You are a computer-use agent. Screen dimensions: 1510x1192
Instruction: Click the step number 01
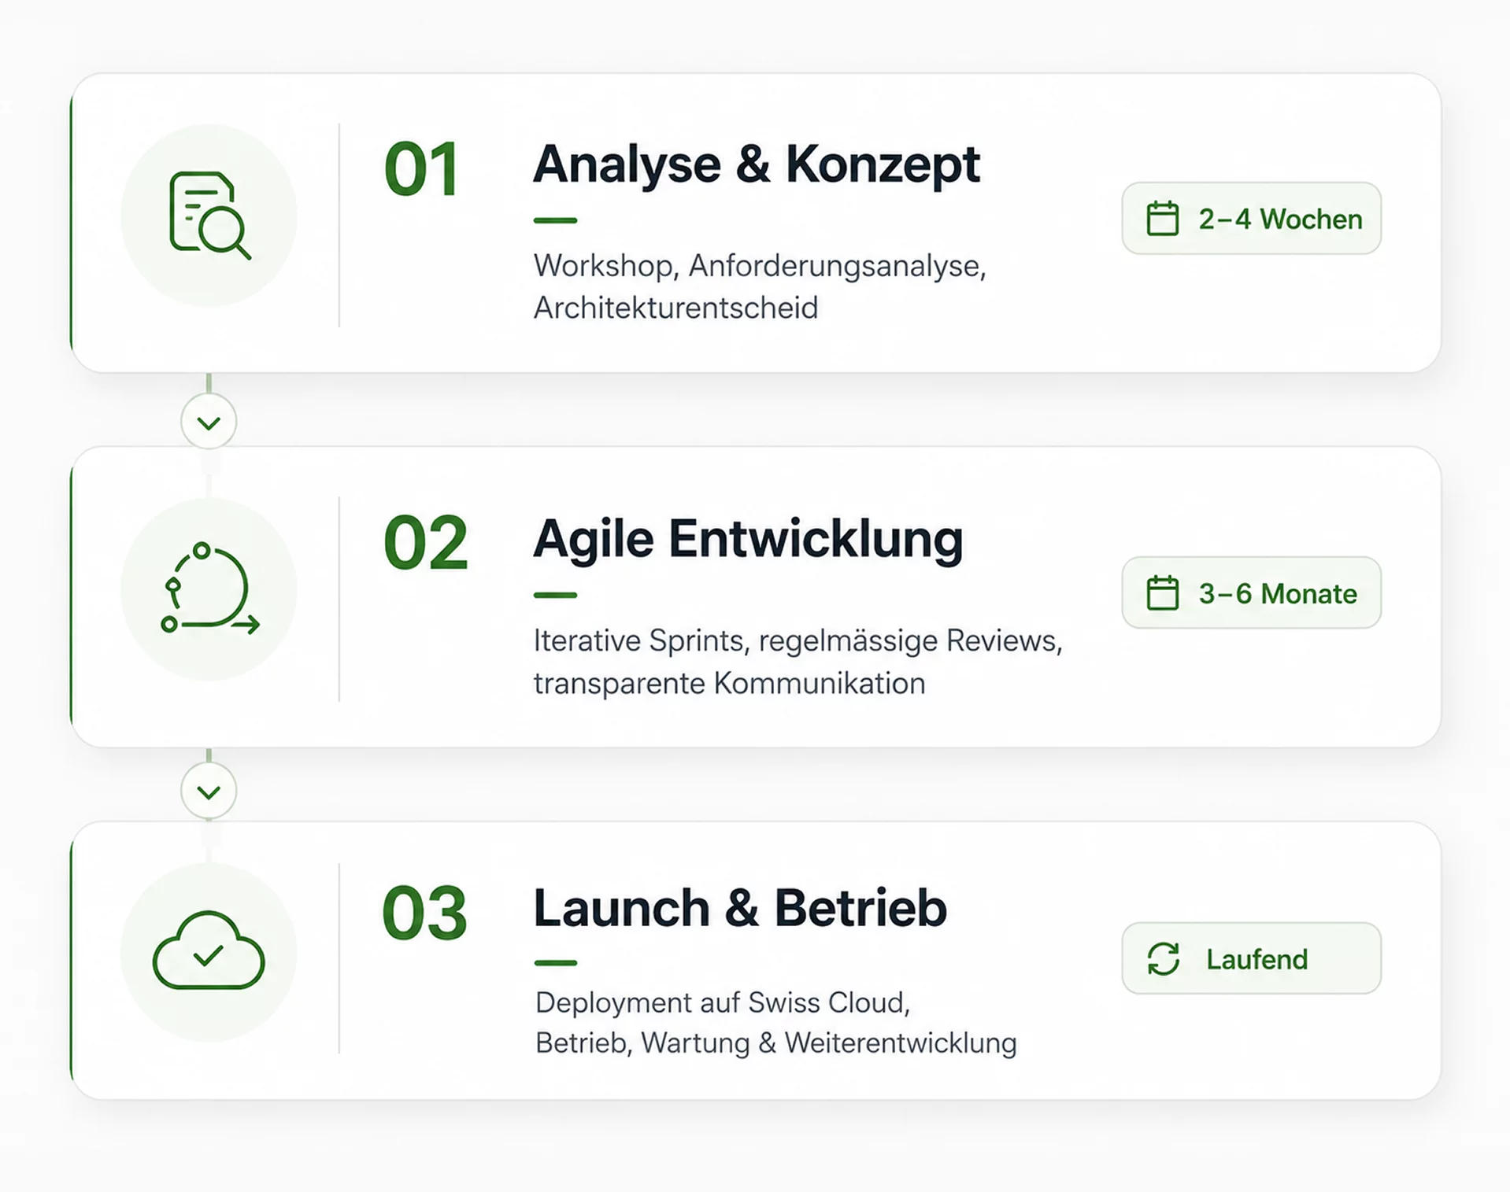click(421, 169)
